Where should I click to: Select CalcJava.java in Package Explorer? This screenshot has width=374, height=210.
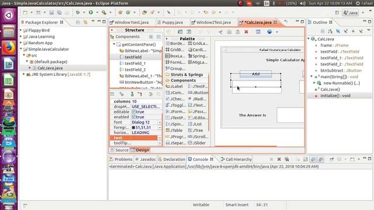point(50,68)
